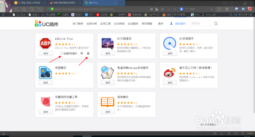255x137 pixels.
Task: Open 知乎 bookmark
Action: pos(89,14)
